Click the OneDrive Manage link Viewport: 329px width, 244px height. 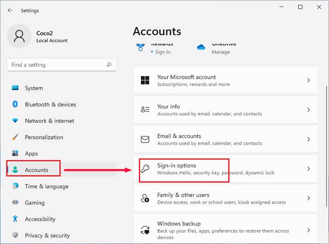(221, 52)
